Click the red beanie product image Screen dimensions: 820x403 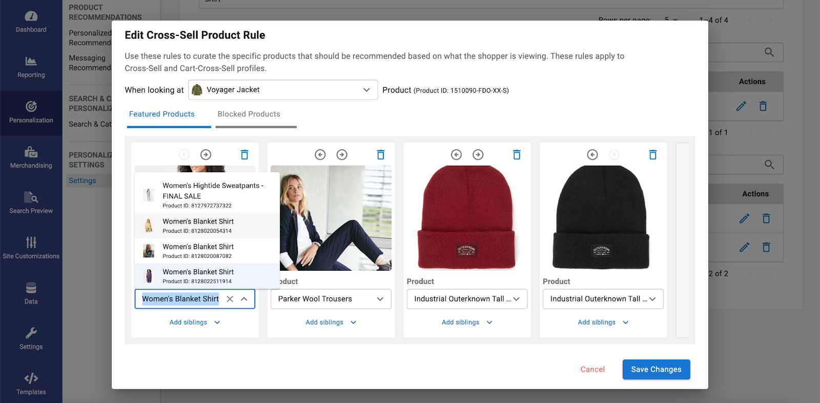467,217
